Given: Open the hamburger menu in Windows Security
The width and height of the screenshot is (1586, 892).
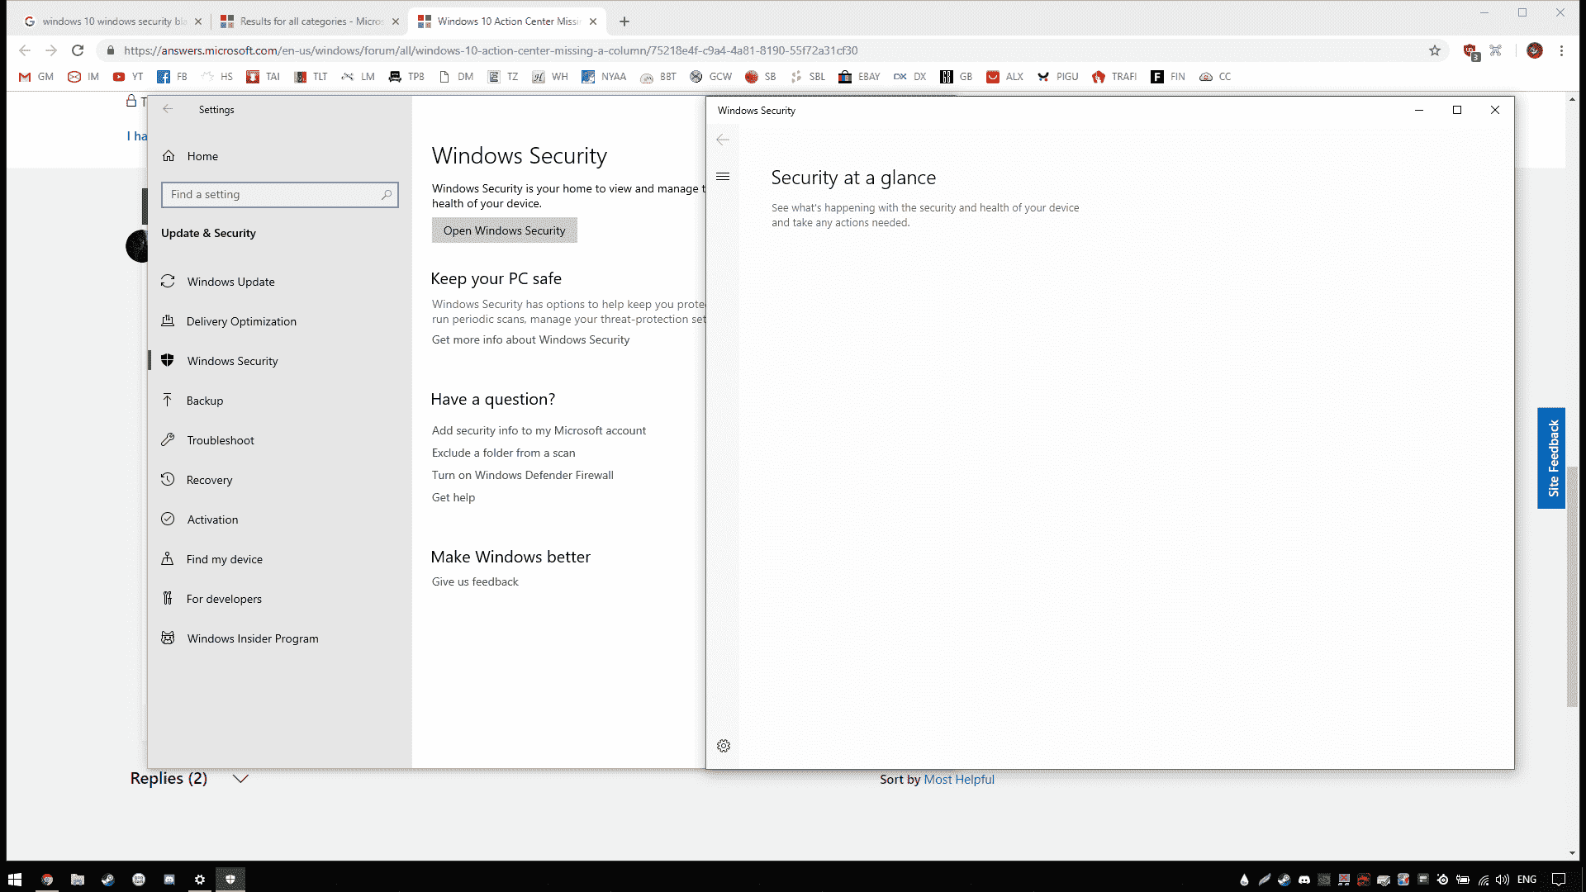Looking at the screenshot, I should (x=723, y=176).
